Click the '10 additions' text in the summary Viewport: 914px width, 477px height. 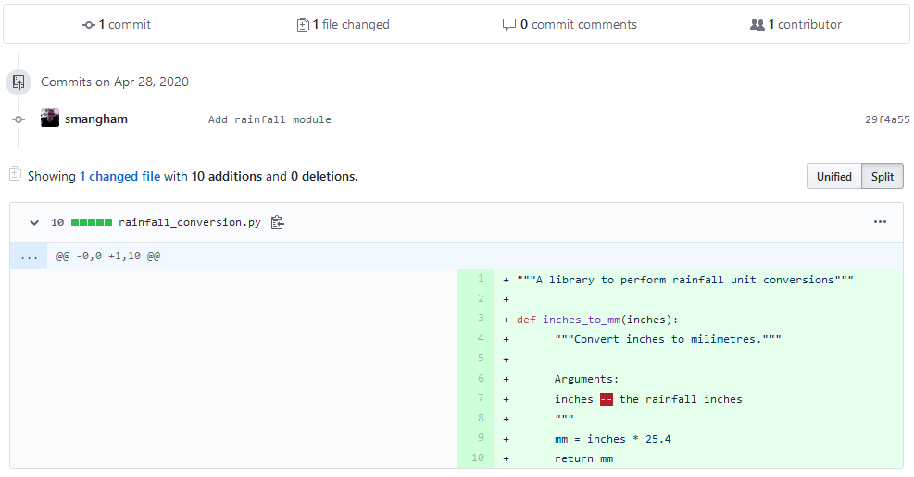227,176
